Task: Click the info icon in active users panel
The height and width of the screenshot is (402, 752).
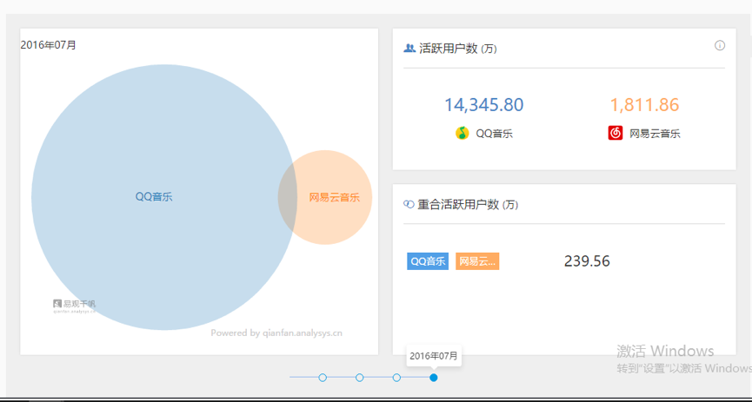Action: pos(719,45)
